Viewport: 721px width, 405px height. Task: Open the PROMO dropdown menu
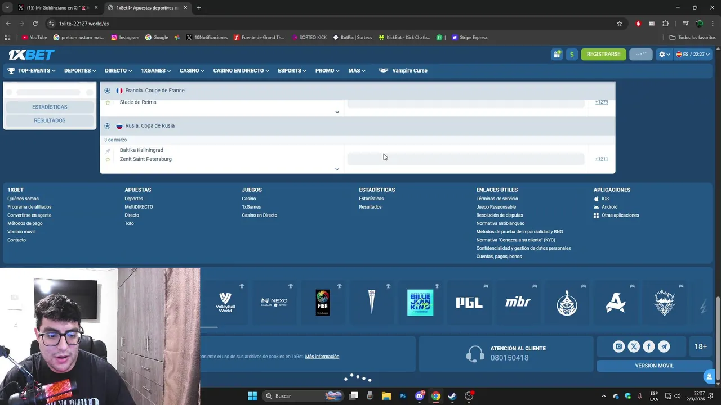pyautogui.click(x=327, y=70)
